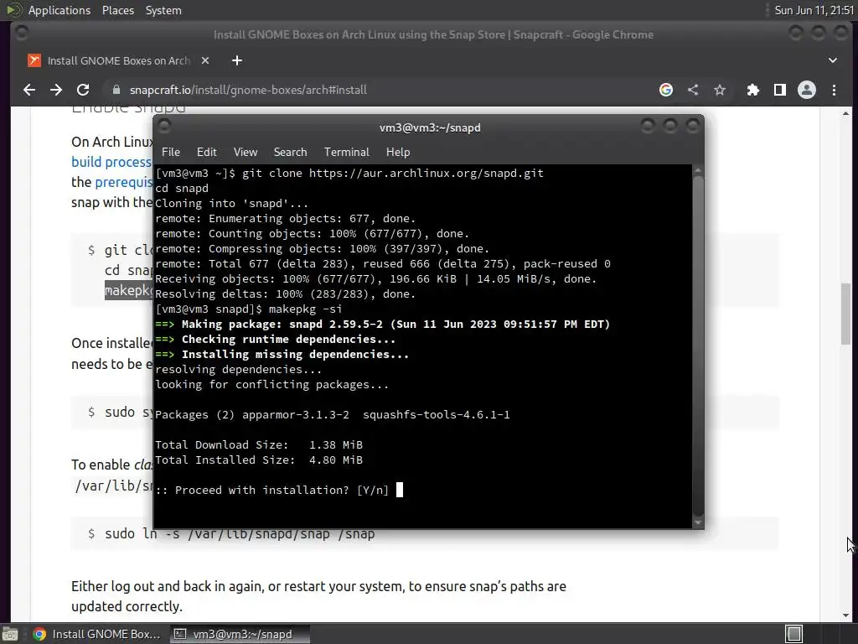Screen dimensions: 858x644
Task: Open terminal File menu
Action: 171,152
